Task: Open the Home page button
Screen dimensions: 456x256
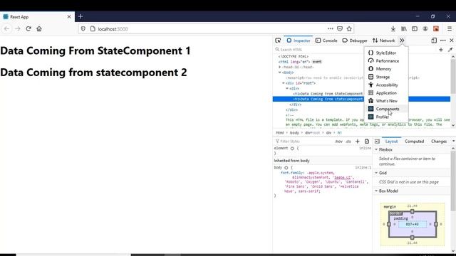Action: [39, 28]
